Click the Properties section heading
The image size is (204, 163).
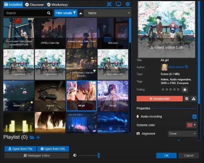(143, 108)
